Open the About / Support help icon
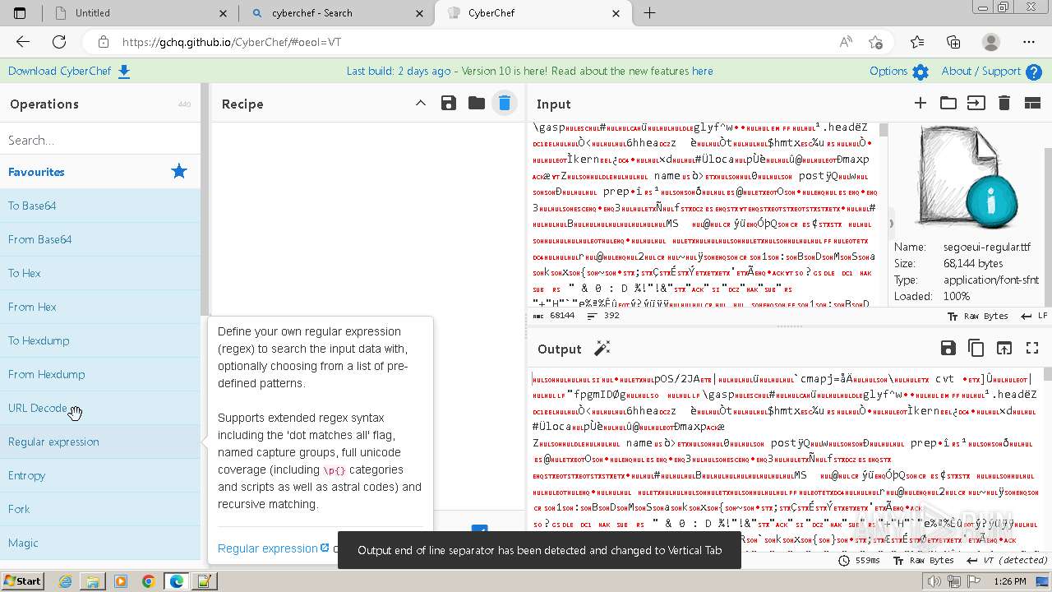This screenshot has height=592, width=1052. (x=1034, y=72)
